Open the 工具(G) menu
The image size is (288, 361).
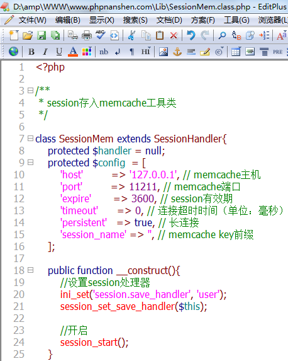236,20
